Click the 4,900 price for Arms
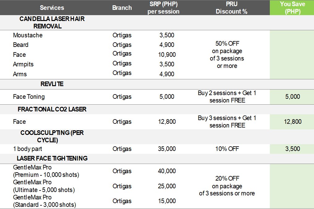 (167, 74)
